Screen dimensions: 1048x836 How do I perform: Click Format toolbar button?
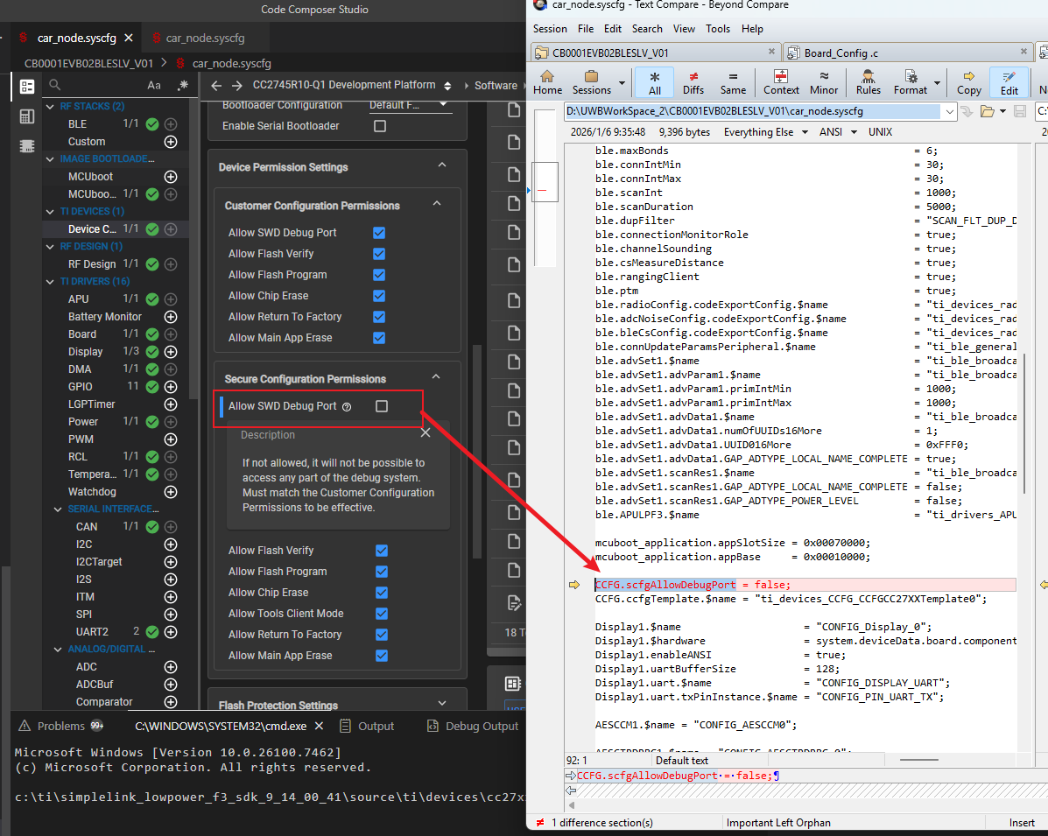(x=911, y=82)
